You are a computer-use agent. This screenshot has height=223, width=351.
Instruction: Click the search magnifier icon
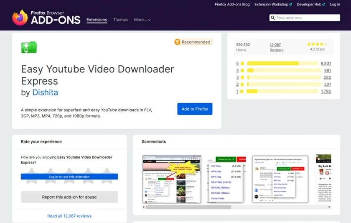tap(272, 18)
